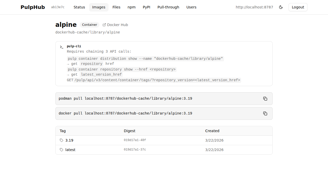Copy the docker pull command
This screenshot has width=328, height=184.
(x=265, y=113)
